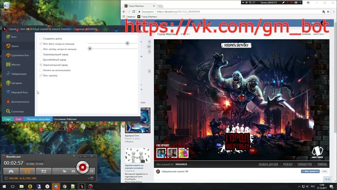
Task: Select Bandicam game recording mode
Action: coord(11,171)
